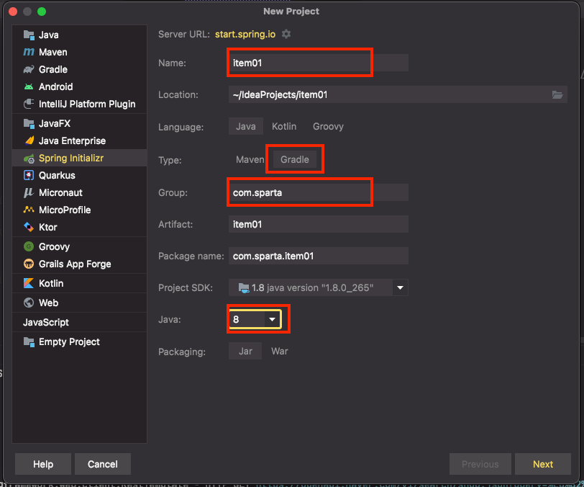Click the Java project type icon
This screenshot has width=584, height=487.
(x=29, y=35)
